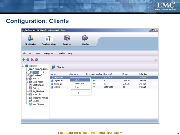180x135 pixels.
Task: Open the File menu
Action: 24,53
